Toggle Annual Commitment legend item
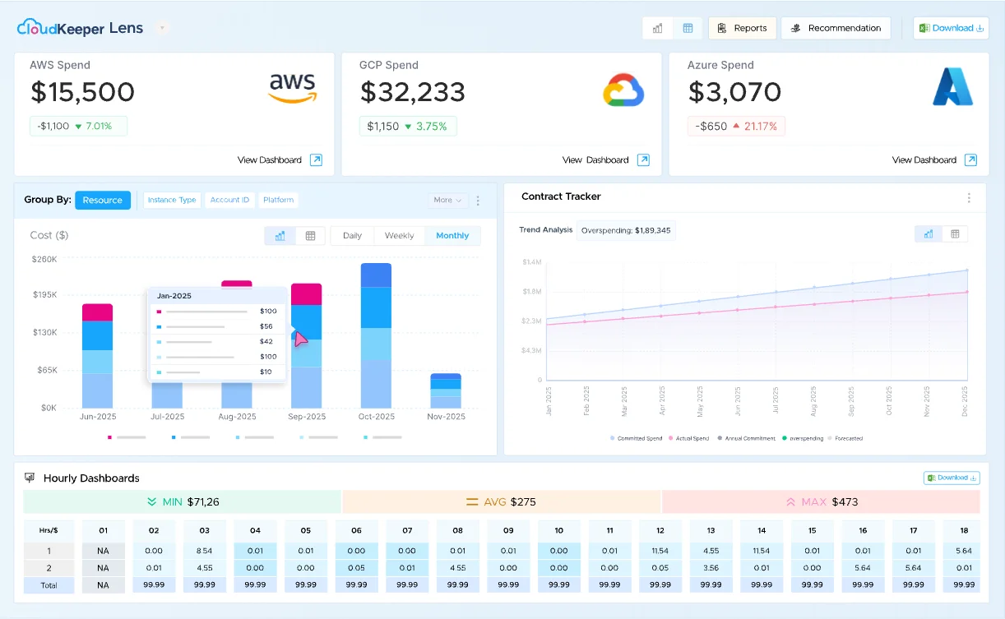 (x=747, y=438)
